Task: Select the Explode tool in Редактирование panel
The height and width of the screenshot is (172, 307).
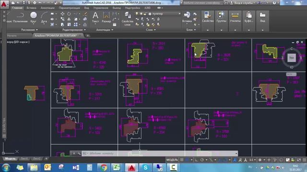Action: pyautogui.click(x=85, y=19)
